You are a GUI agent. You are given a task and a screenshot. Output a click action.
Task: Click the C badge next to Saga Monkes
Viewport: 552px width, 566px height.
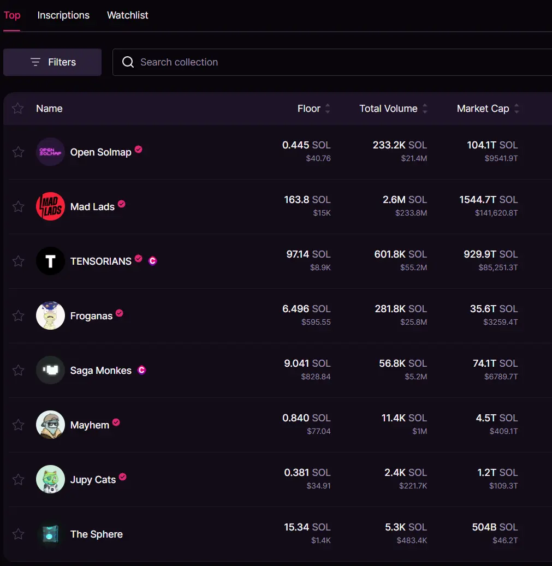(x=141, y=370)
